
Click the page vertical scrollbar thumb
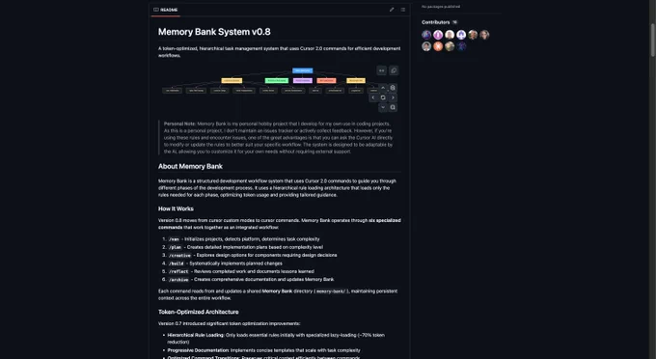tap(652, 40)
